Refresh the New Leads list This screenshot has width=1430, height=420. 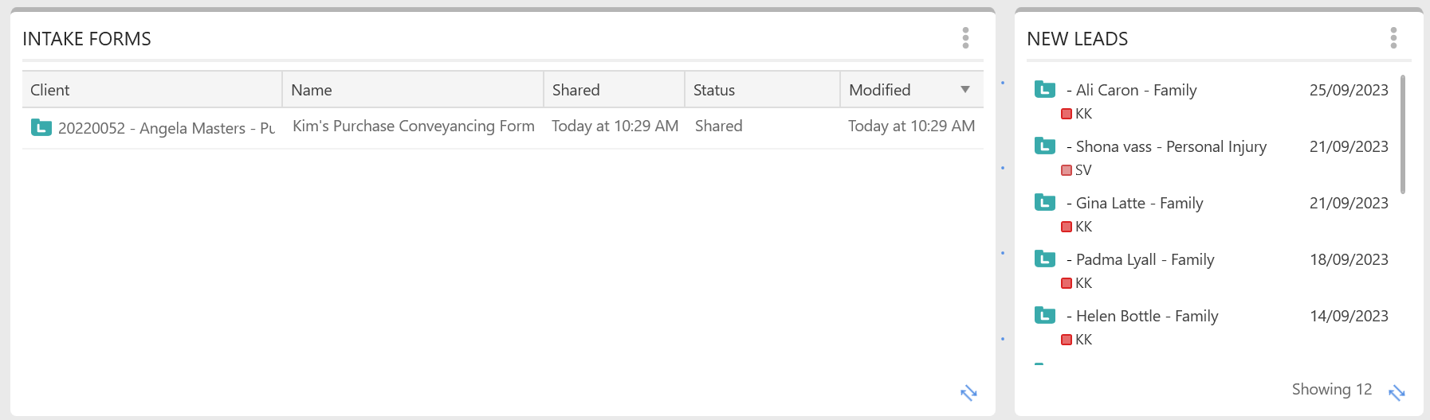[1397, 392]
